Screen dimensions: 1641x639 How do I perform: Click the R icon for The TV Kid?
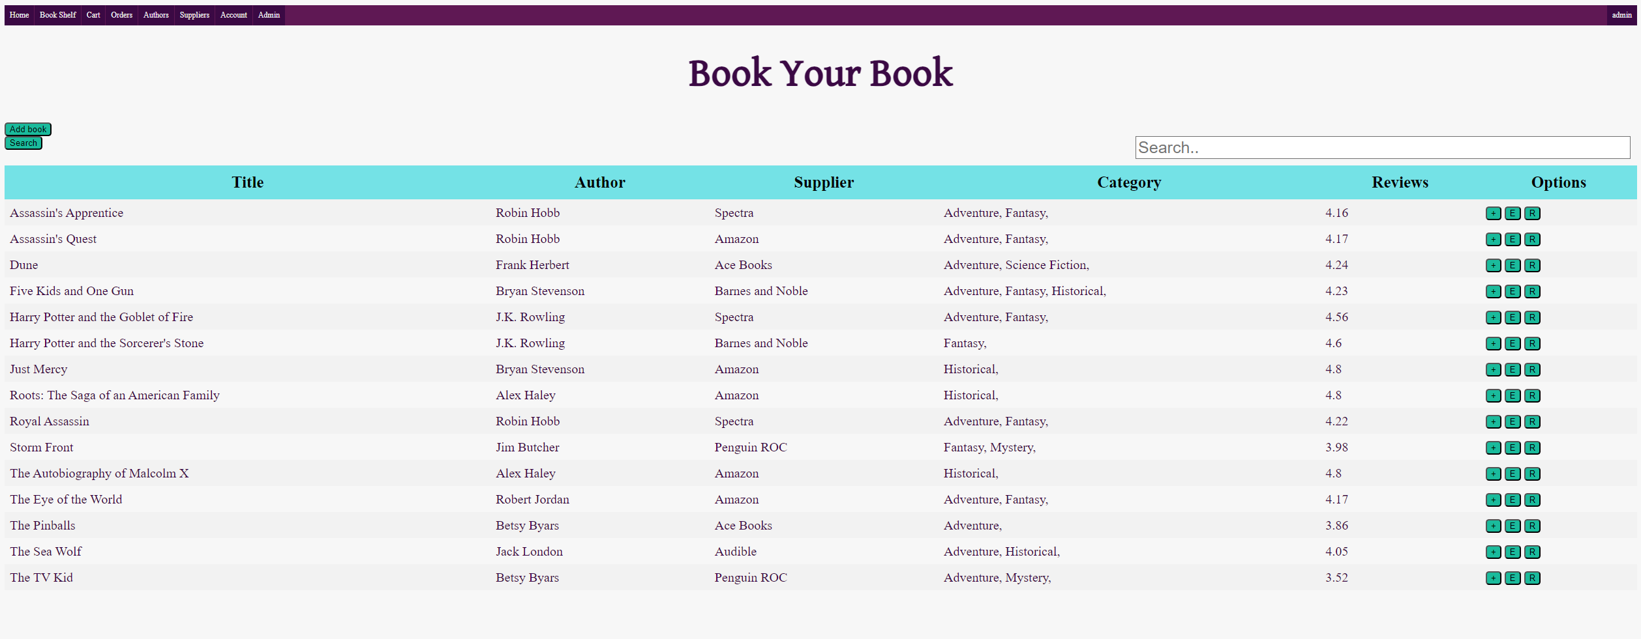coord(1532,578)
